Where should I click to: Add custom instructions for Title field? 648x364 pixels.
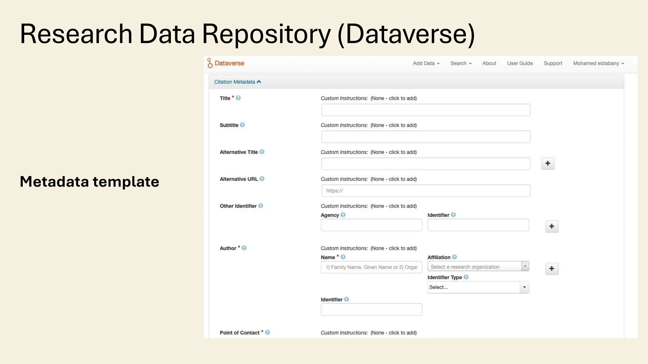393,98
